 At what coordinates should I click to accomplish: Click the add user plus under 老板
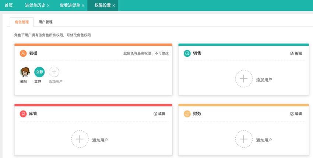click(54, 72)
